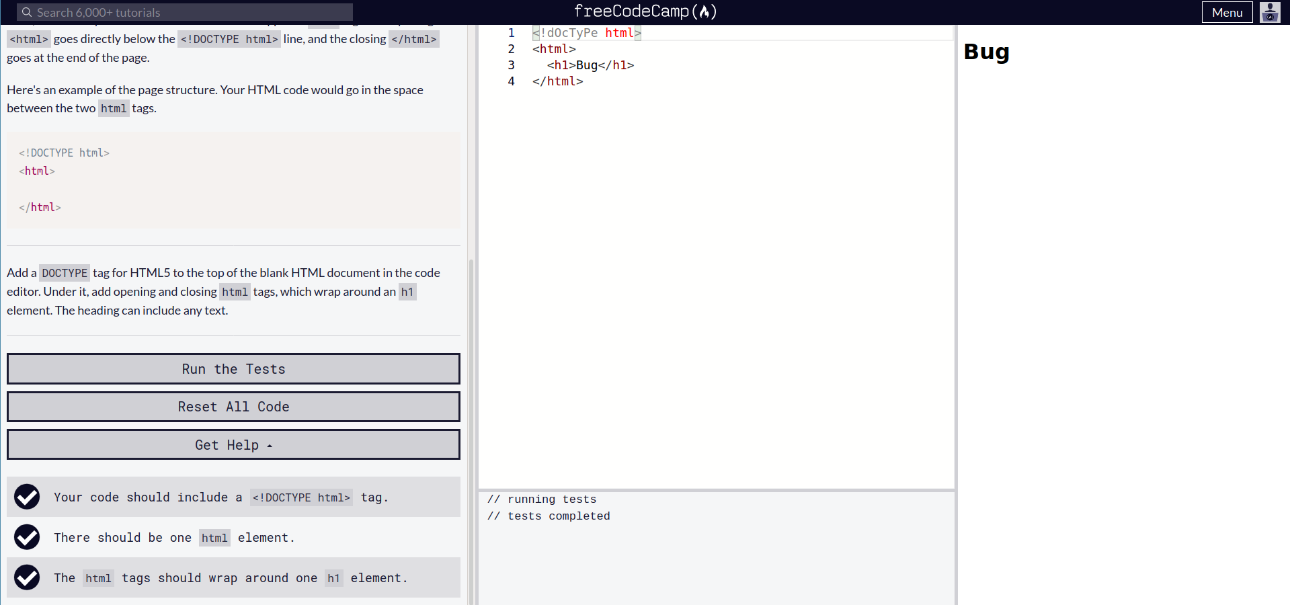1290x605 pixels.
Task: Reset All Code
Action: click(233, 406)
